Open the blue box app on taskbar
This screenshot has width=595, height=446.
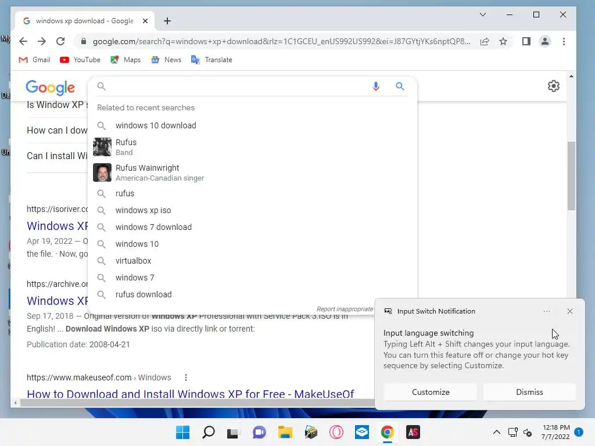(x=362, y=432)
